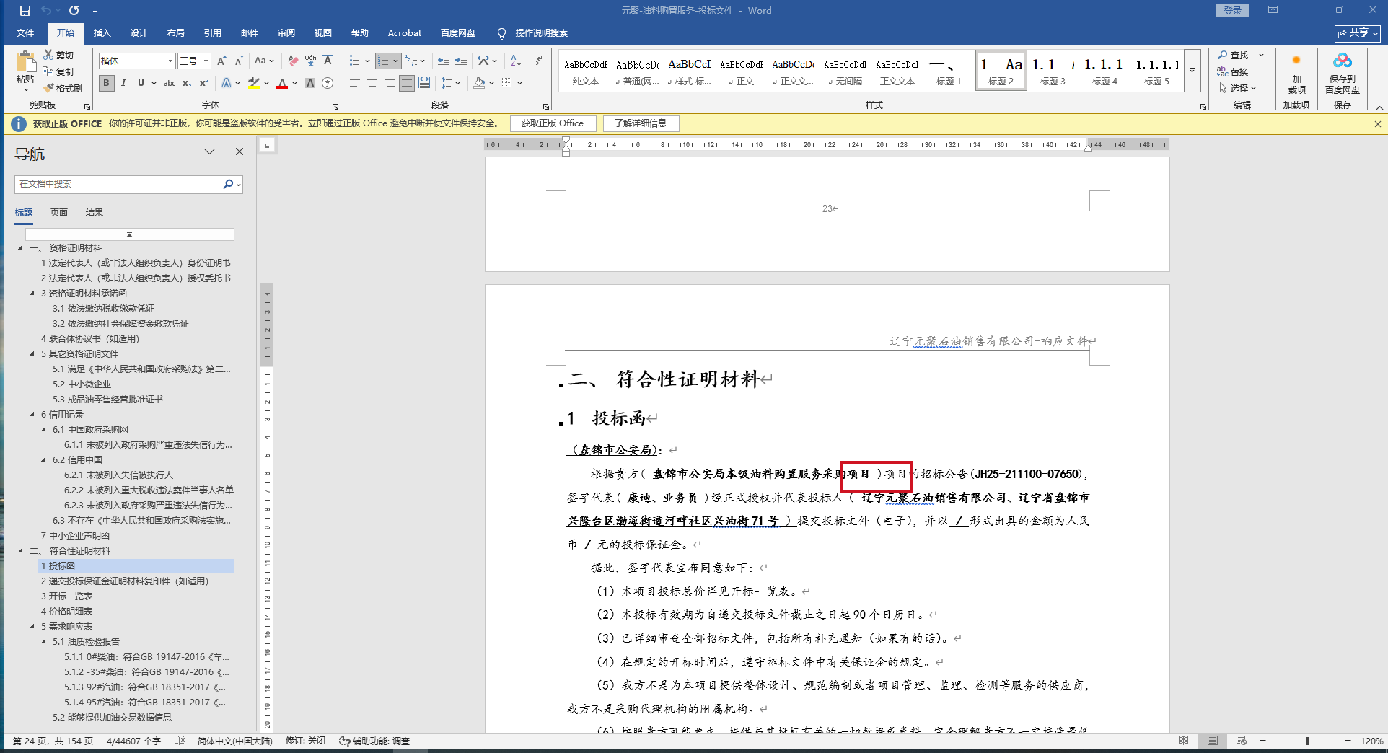Click the Clear Formatting eraser icon
The image size is (1388, 753).
click(293, 61)
